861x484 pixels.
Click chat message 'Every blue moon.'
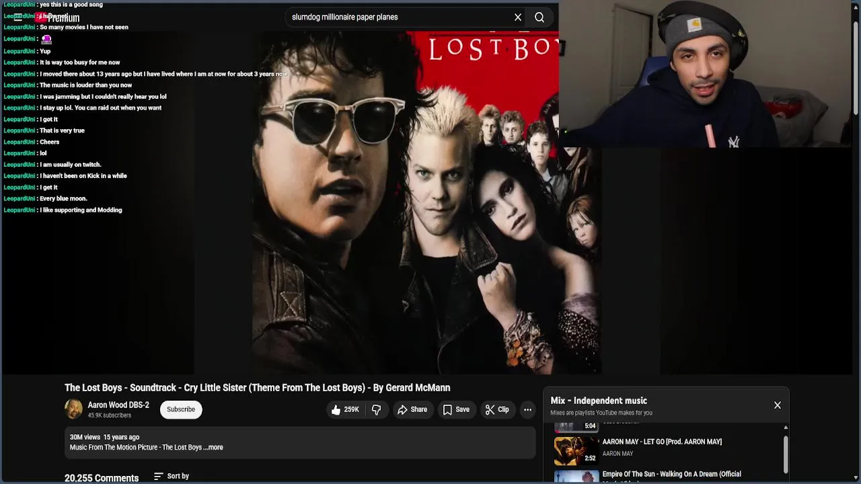63,198
